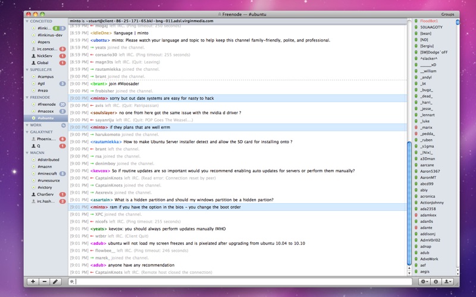Switch to the #macosx channel
Screen dimensions: 476x297
(x=46, y=111)
